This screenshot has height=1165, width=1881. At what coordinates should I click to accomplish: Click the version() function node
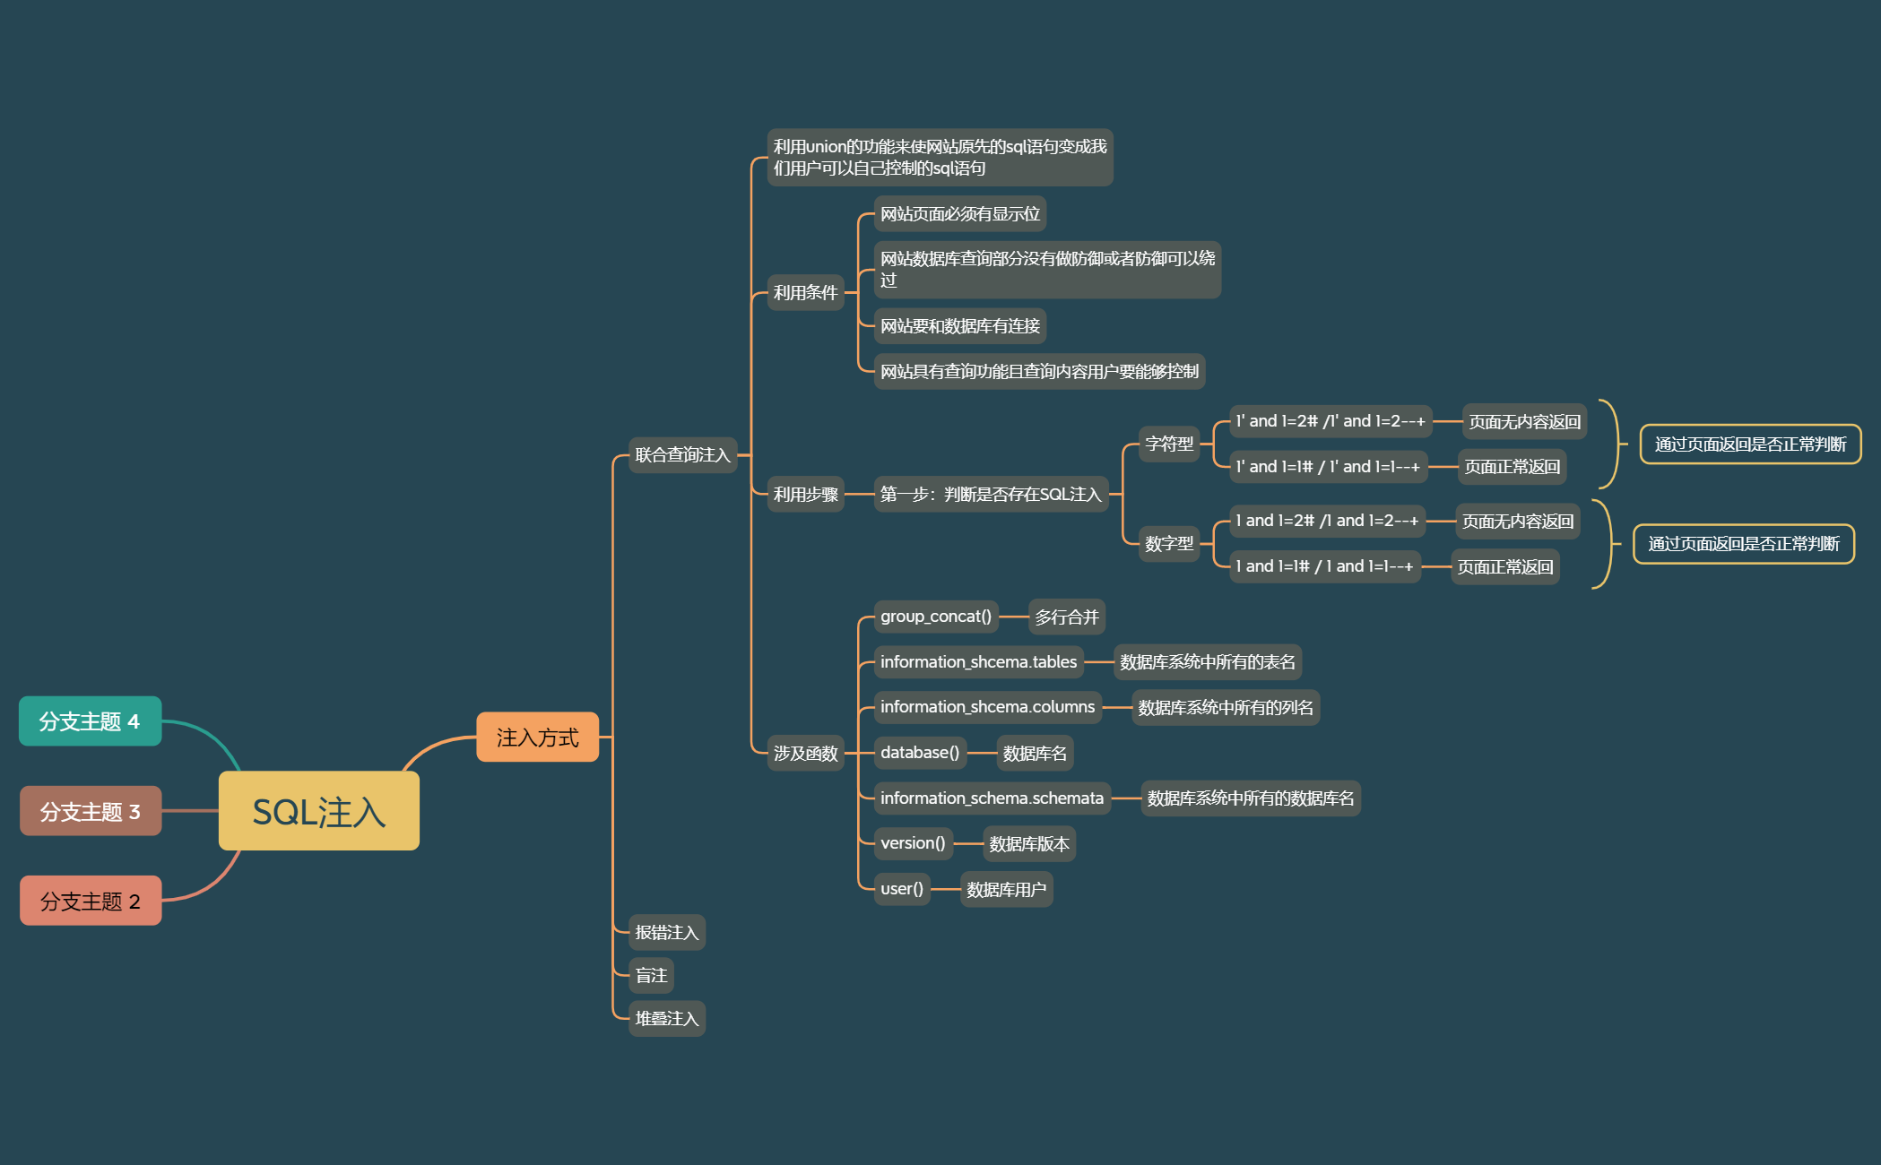point(913,843)
